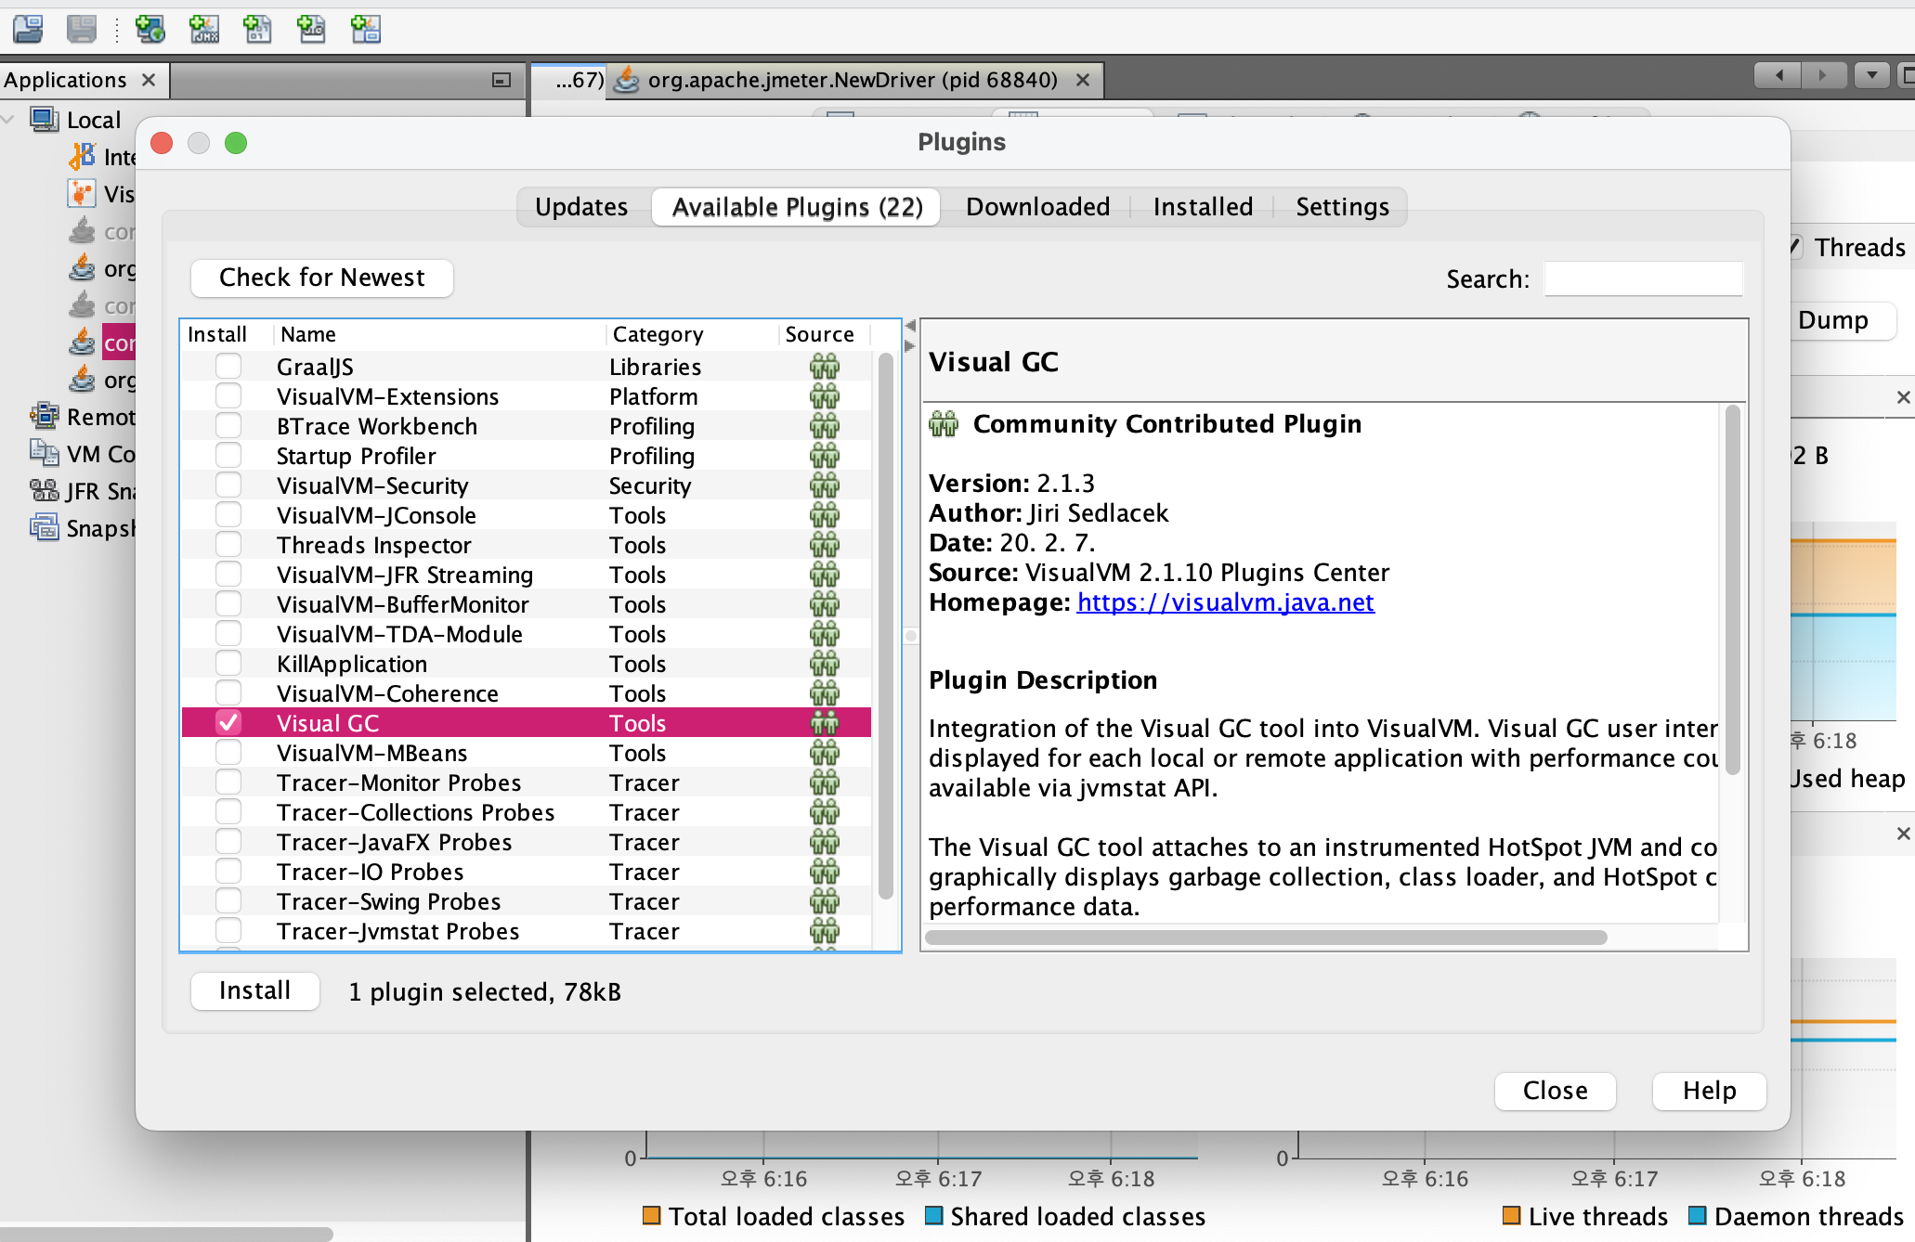Click the maximize editor window icon at far right

click(x=1907, y=75)
